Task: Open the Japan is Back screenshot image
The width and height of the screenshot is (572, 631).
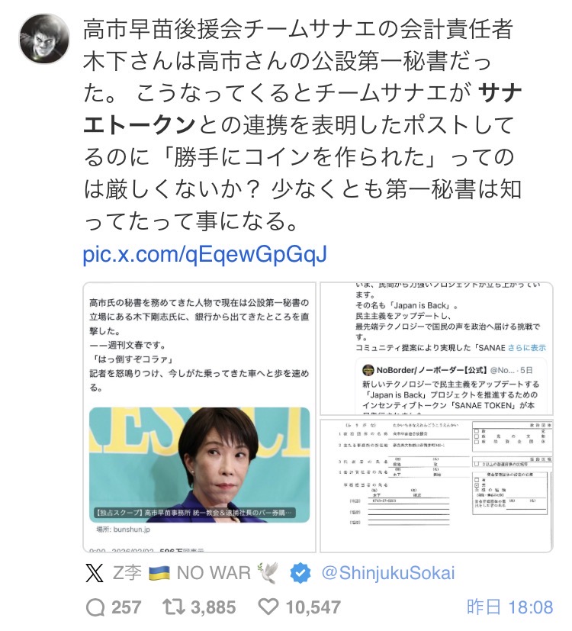Action: 436,349
